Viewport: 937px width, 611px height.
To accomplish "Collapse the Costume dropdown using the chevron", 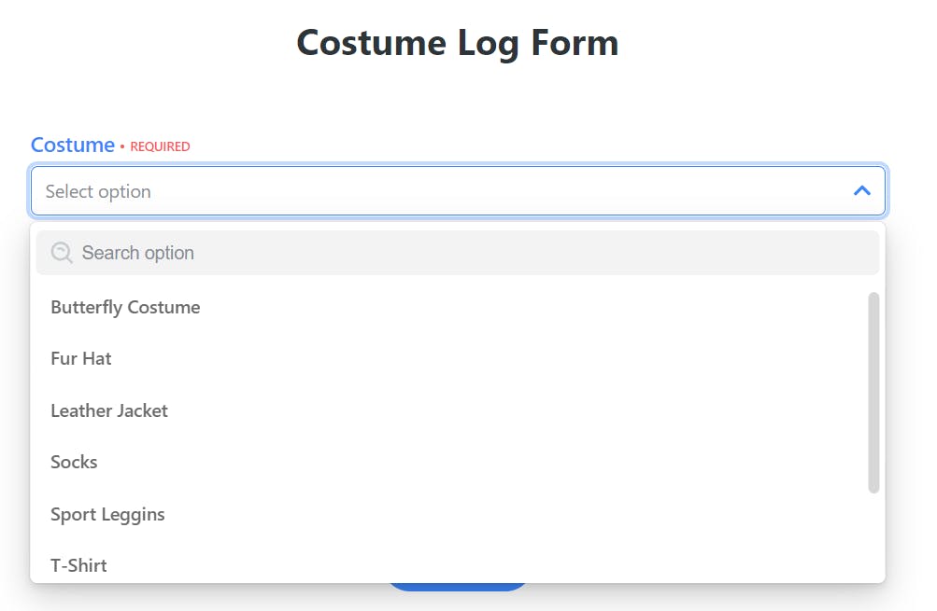I will click(861, 191).
